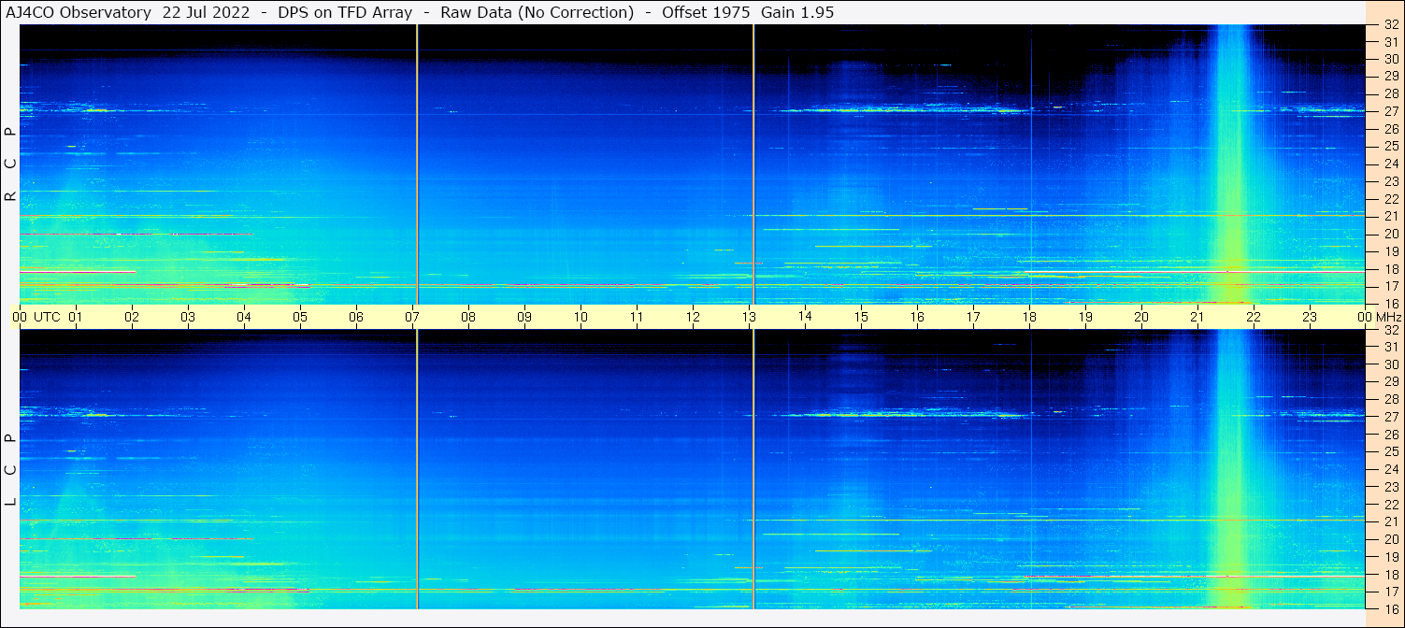Image resolution: width=1405 pixels, height=628 pixels.
Task: Select the 'Offset 1975' value
Action: pyautogui.click(x=707, y=12)
